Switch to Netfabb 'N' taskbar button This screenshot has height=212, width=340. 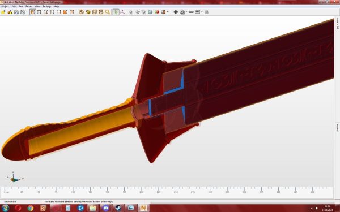[143, 208]
